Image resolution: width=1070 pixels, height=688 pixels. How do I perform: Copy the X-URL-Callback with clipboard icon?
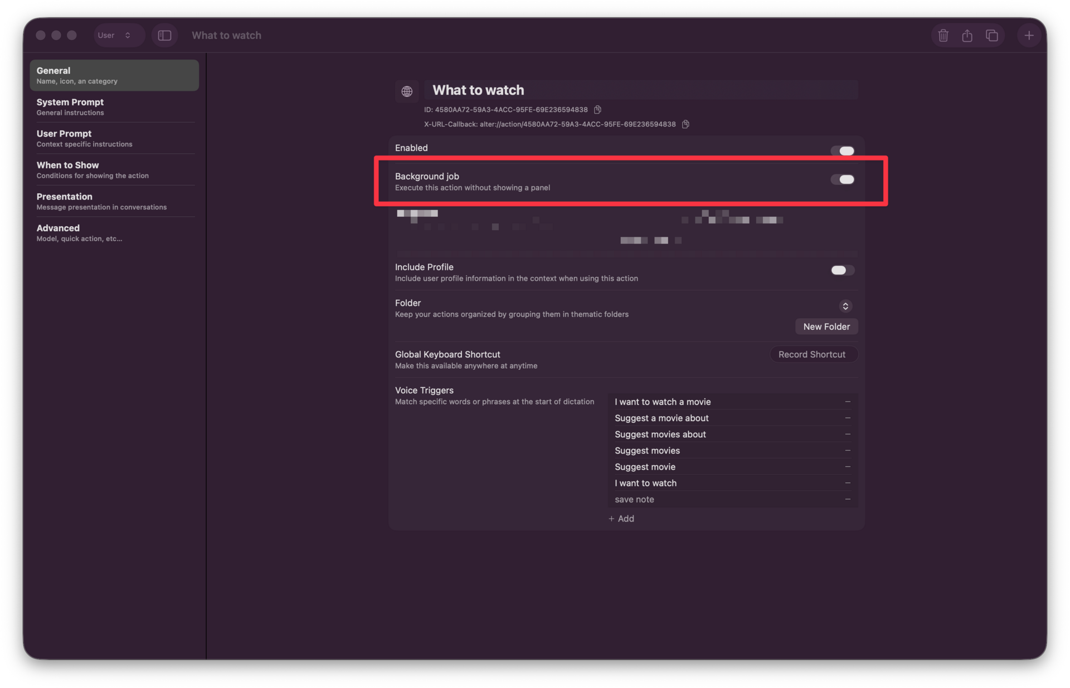[685, 124]
